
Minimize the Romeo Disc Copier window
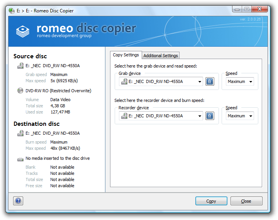[237, 9]
